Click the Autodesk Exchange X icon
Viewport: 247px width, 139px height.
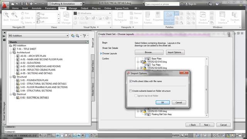click(210, 4)
